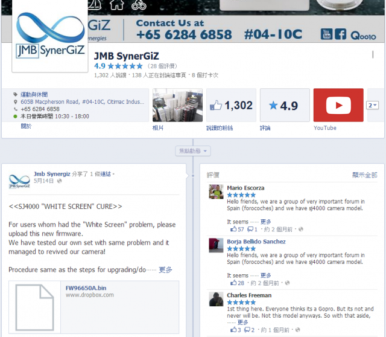
Task: Click the globe icon on Mario Escorza's review
Action: pos(300,229)
